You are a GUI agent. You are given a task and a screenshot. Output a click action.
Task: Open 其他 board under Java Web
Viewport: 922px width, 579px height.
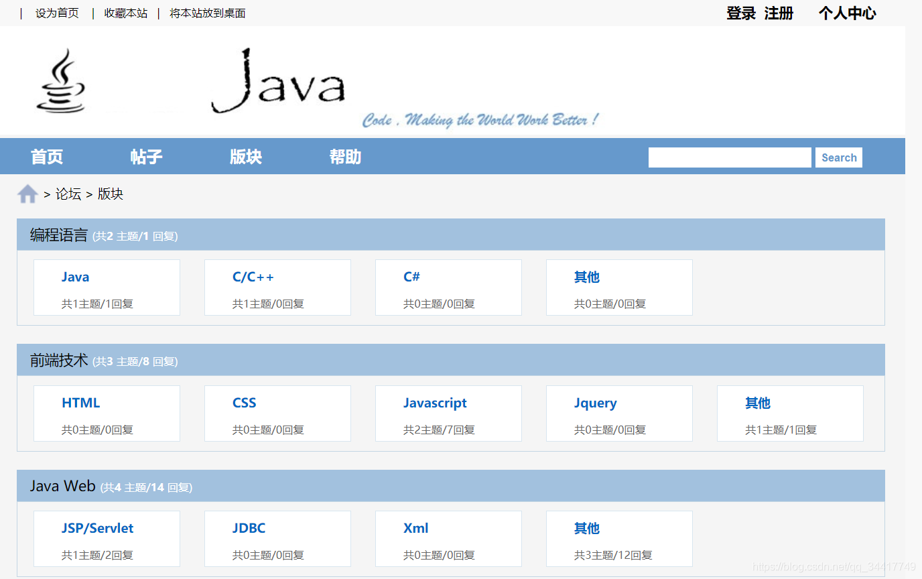pos(587,528)
